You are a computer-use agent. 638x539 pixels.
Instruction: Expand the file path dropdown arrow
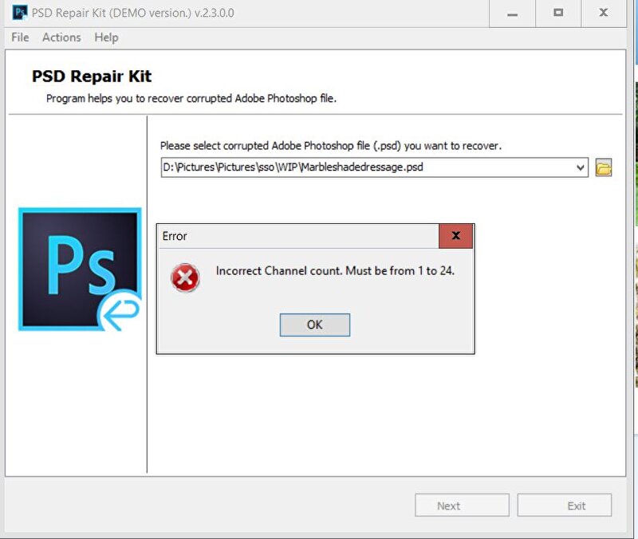(581, 167)
